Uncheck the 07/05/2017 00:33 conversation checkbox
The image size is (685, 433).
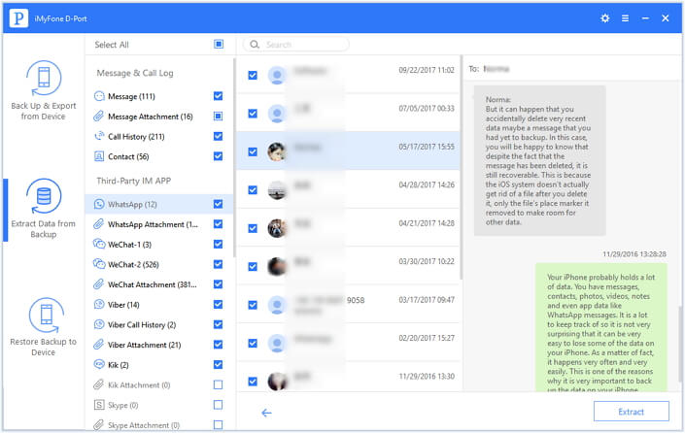click(253, 114)
